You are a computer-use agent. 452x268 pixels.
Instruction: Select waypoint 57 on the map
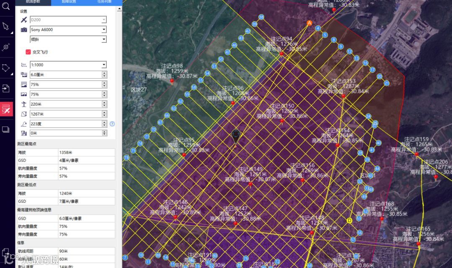(353, 240)
